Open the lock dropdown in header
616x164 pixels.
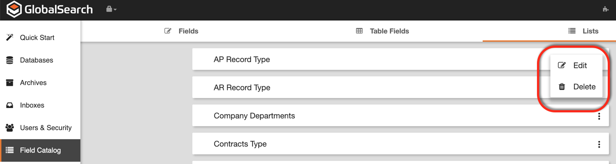(x=111, y=9)
